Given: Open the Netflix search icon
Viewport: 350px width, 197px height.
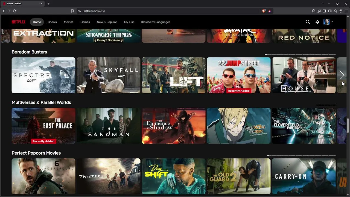Looking at the screenshot, I should (x=308, y=22).
